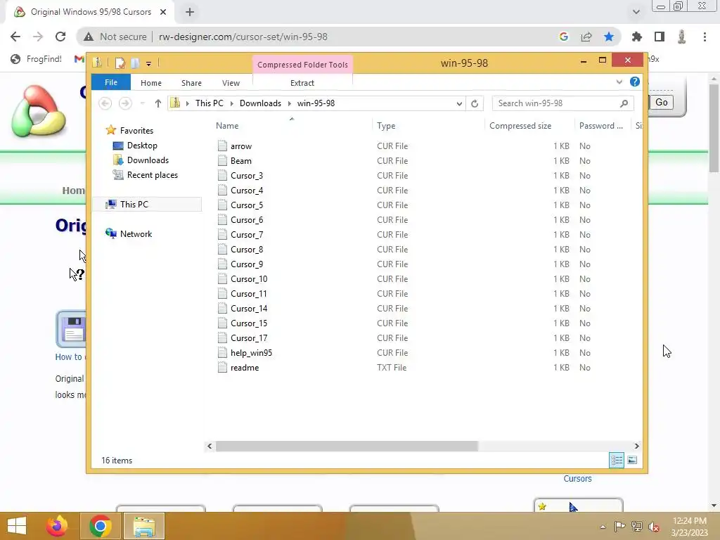Image resolution: width=720 pixels, height=540 pixels.
Task: Select the help_win95 file
Action: point(251,353)
